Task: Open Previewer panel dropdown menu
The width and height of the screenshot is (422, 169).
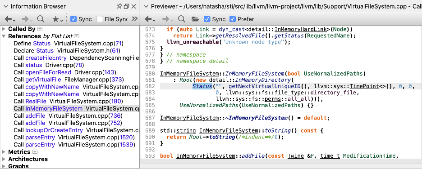Action: [x=147, y=6]
